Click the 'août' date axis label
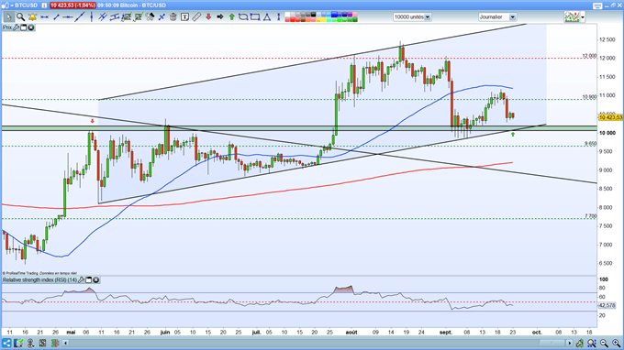Image resolution: width=624 pixels, height=350 pixels. tap(351, 333)
